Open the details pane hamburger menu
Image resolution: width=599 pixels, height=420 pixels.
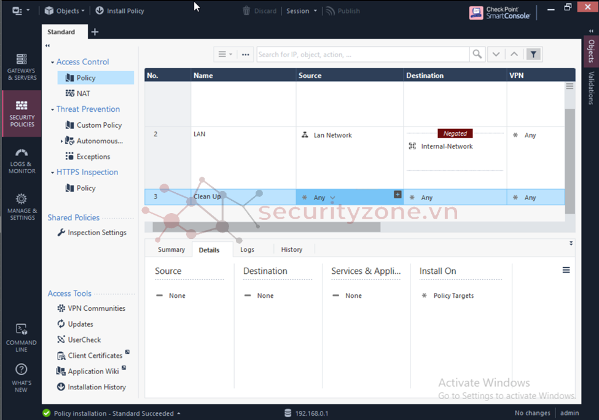tap(566, 270)
